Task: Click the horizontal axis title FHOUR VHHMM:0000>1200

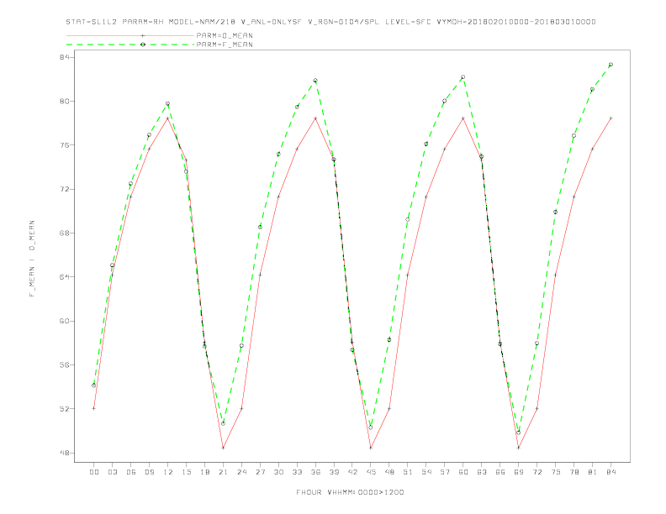Action: pos(350,492)
